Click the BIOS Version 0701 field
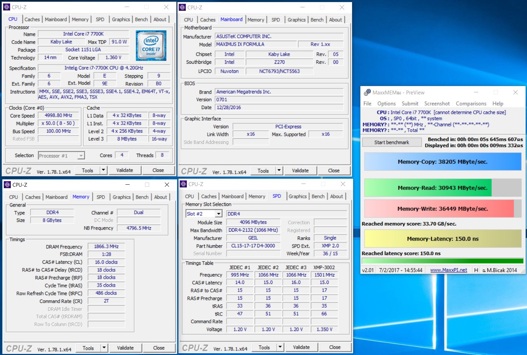527x355 pixels. (x=279, y=99)
